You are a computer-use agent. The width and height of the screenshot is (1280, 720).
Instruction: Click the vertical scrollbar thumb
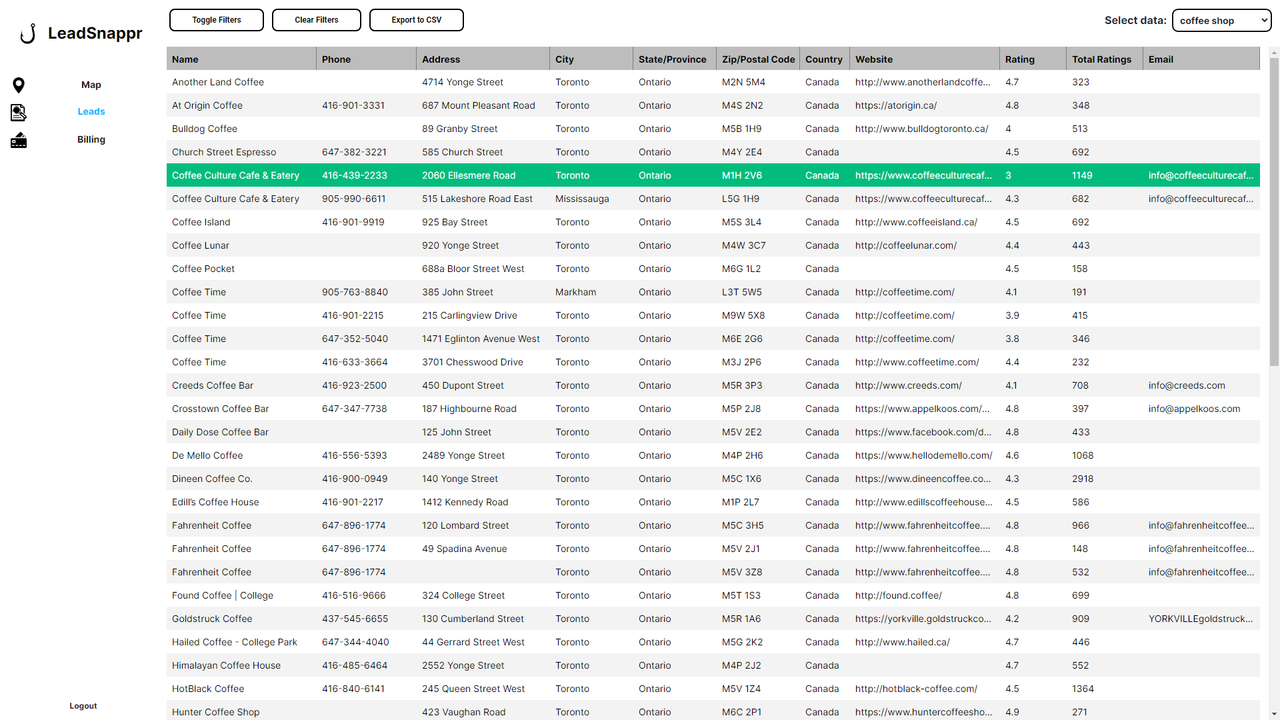coord(1274,212)
